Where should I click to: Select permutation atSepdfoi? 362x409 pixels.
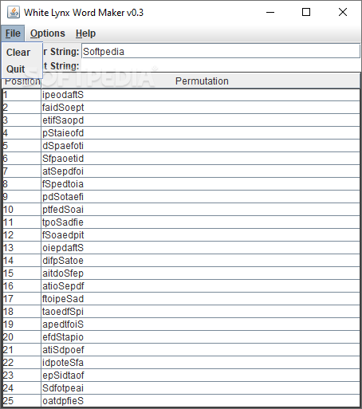(x=200, y=171)
